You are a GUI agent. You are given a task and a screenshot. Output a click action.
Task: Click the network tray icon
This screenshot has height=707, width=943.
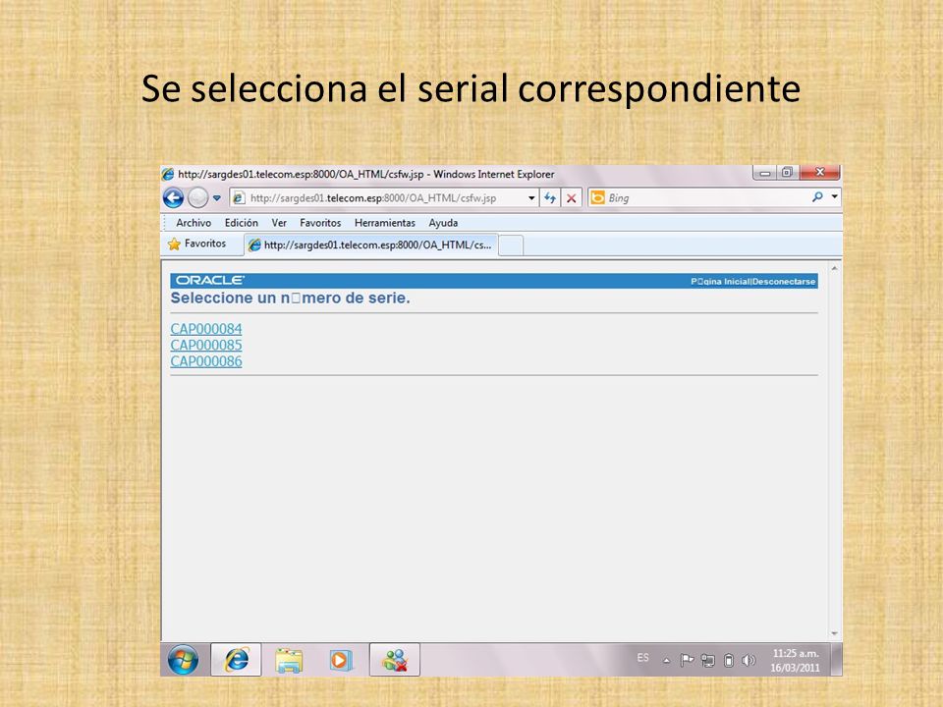pos(708,661)
